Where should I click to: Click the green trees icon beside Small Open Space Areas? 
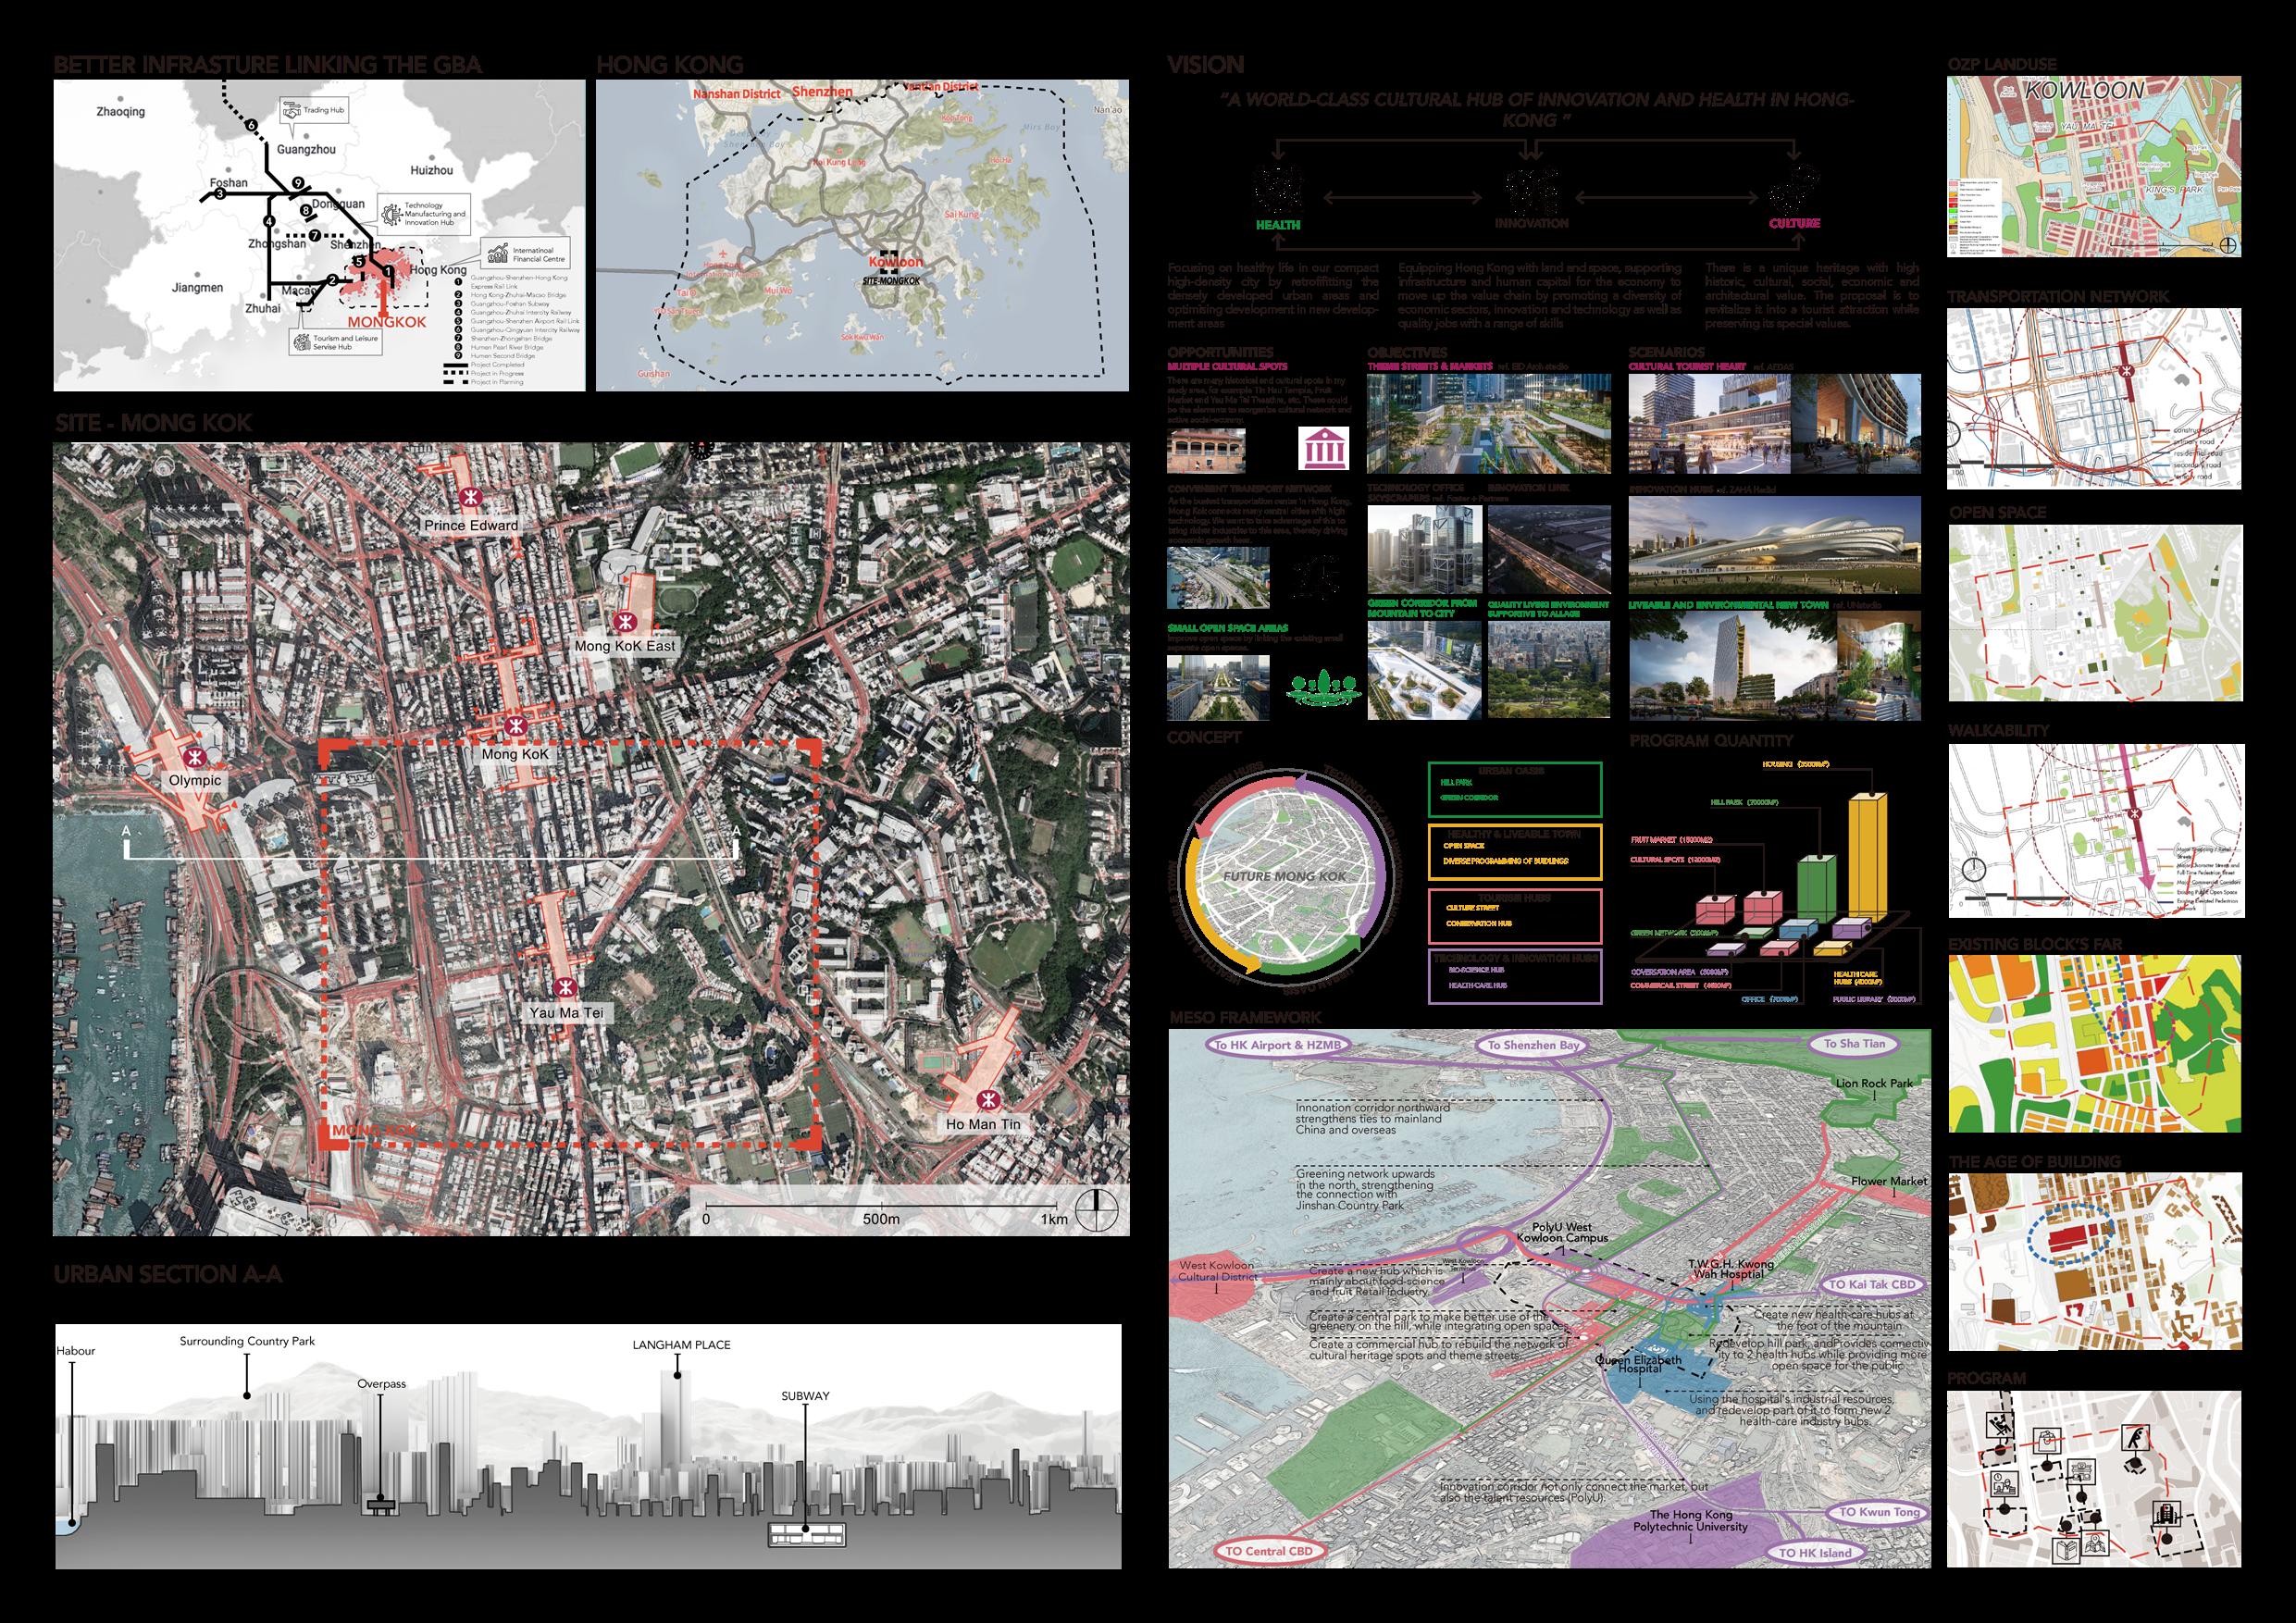click(1325, 689)
